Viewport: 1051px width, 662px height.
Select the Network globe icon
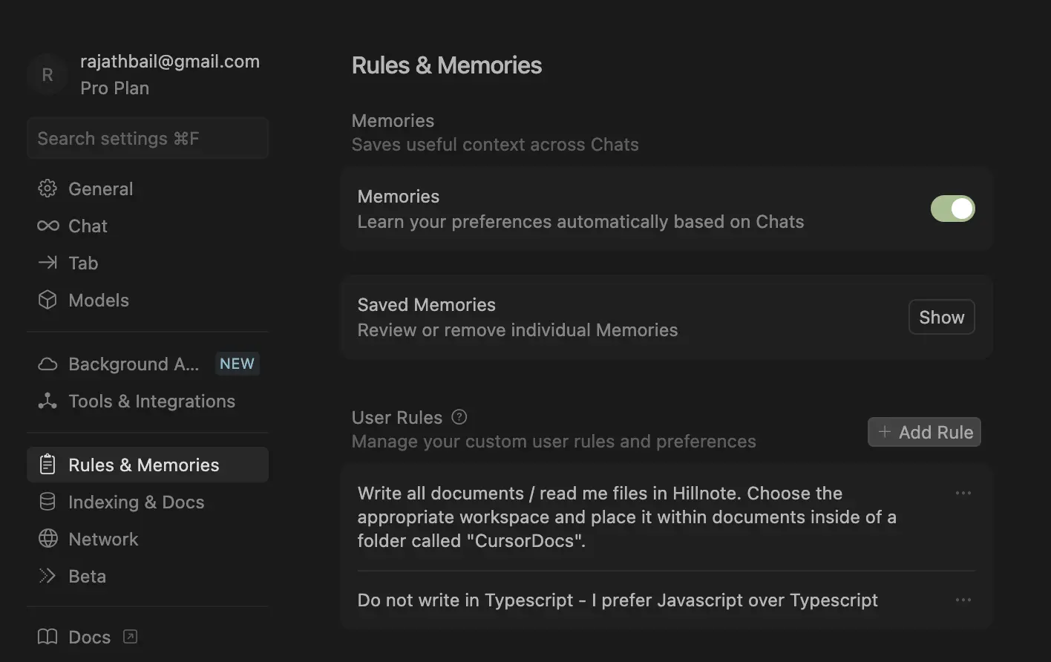(48, 539)
